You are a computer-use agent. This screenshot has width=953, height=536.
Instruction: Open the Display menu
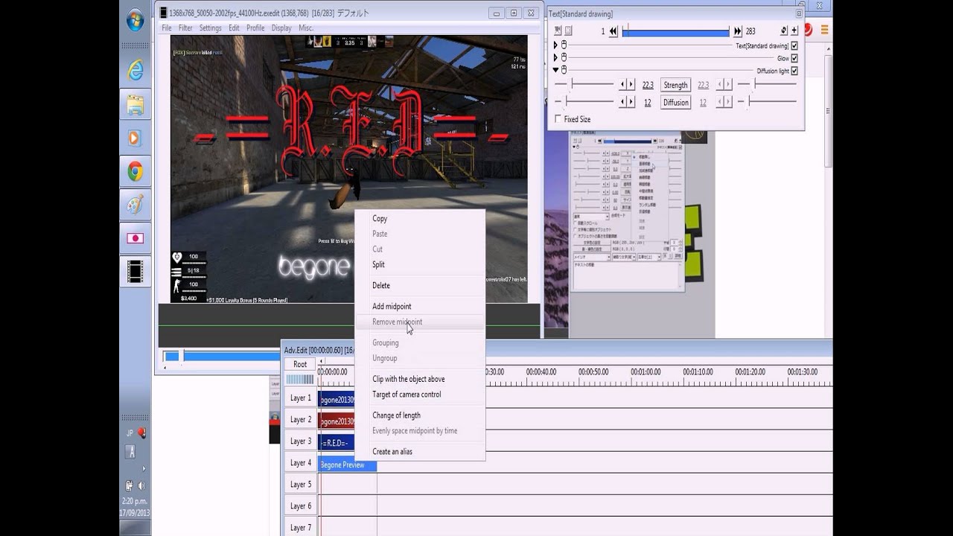pyautogui.click(x=281, y=28)
